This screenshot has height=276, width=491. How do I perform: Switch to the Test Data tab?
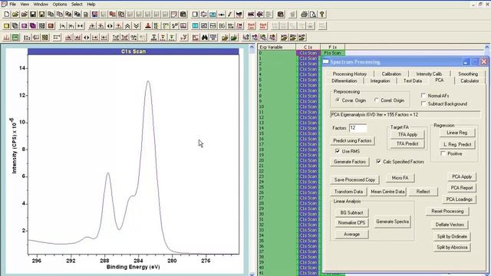tap(413, 80)
